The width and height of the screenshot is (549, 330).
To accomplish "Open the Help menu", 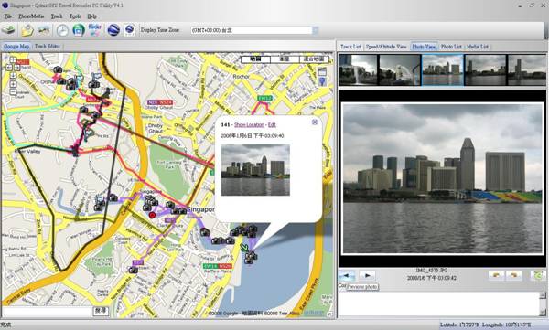I will (x=91, y=16).
